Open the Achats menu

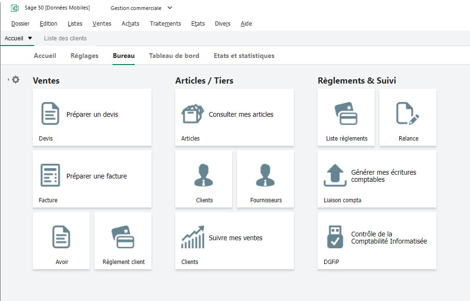tap(131, 23)
